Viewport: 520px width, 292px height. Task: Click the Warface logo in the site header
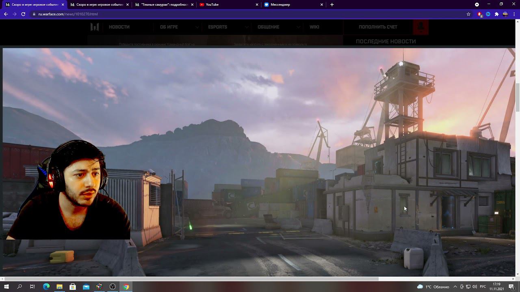coord(95,27)
